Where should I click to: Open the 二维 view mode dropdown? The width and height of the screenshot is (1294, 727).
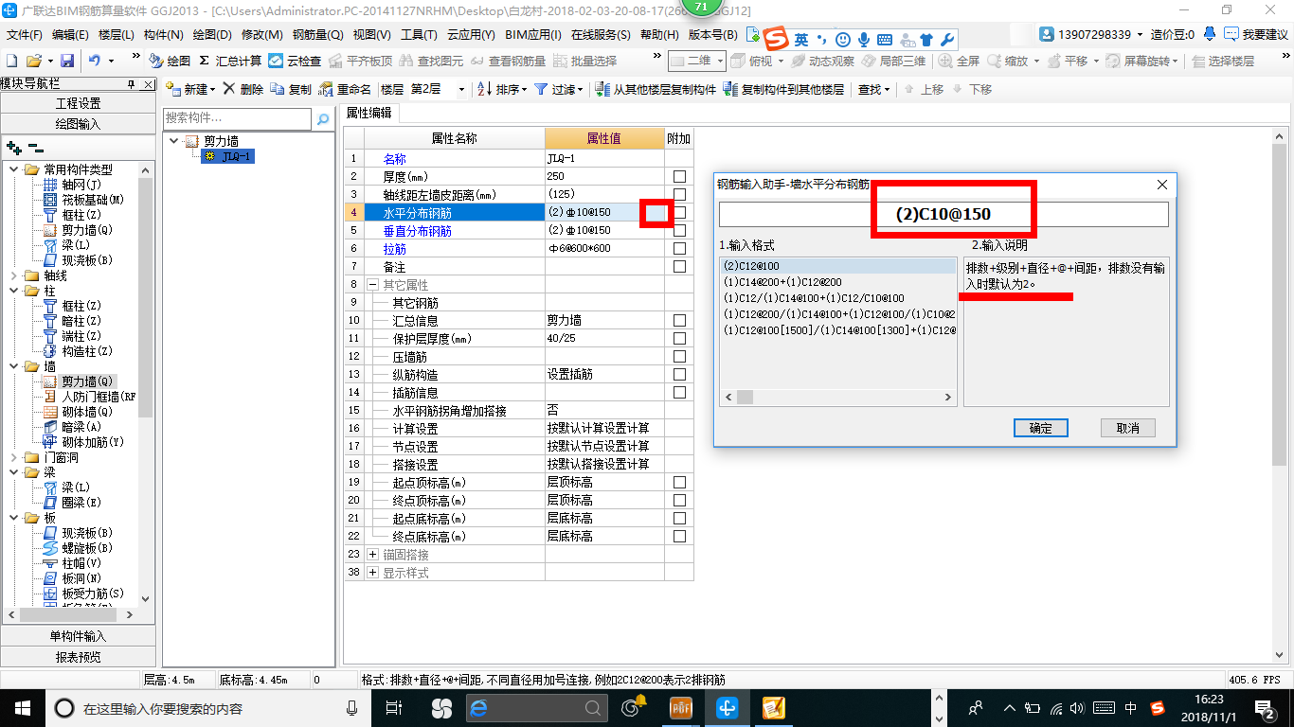point(697,61)
